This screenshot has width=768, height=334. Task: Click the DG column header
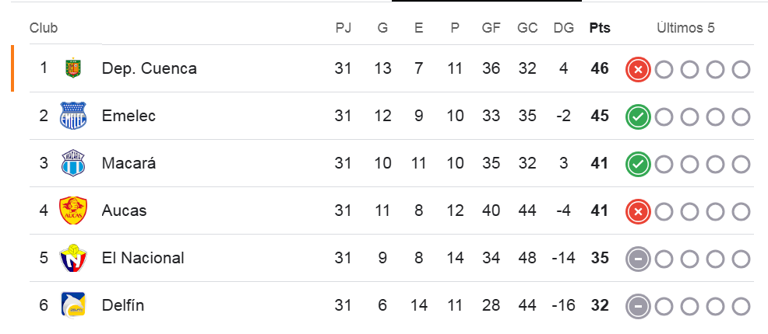(x=563, y=28)
